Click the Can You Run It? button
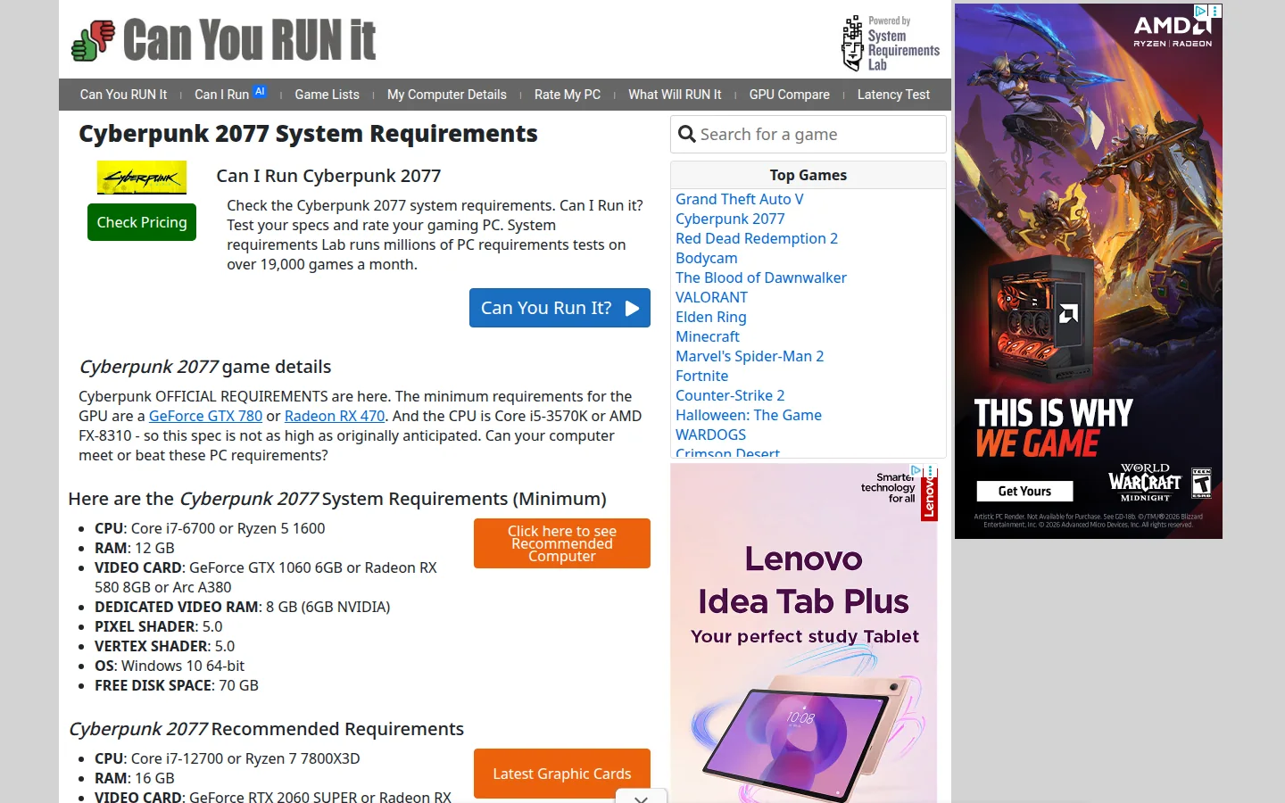Viewport: 1285px width, 803px height. (x=560, y=308)
